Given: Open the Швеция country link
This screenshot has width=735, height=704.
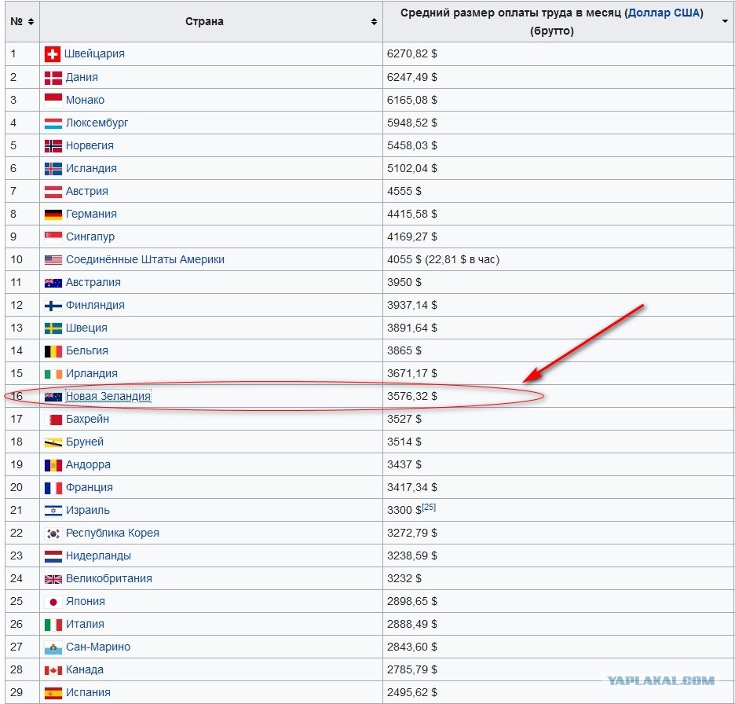Looking at the screenshot, I should [86, 328].
